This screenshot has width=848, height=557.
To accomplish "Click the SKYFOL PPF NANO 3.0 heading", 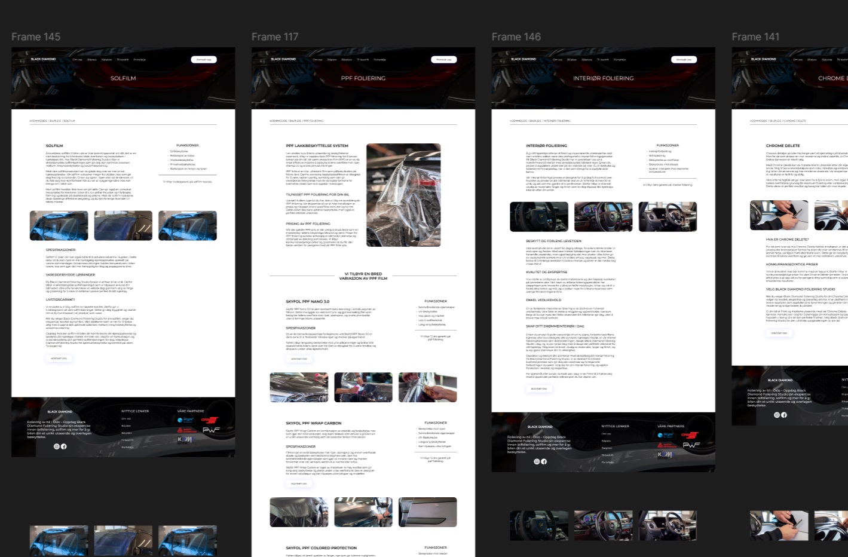I will pyautogui.click(x=307, y=302).
